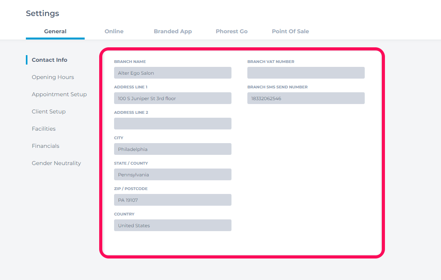Select the Branch SMS Send Number field
Image resolution: width=441 pixels, height=280 pixels.
[x=306, y=98]
